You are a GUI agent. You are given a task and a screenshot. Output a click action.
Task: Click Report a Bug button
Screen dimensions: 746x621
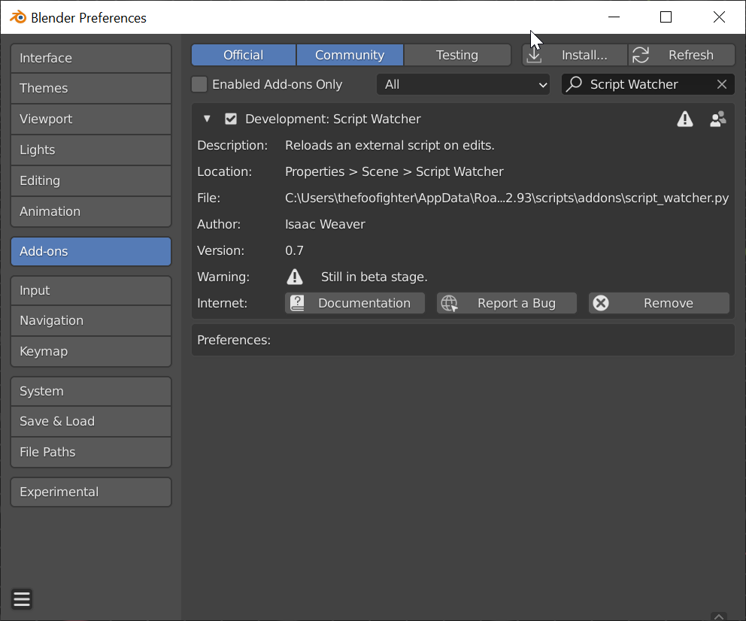pos(507,303)
